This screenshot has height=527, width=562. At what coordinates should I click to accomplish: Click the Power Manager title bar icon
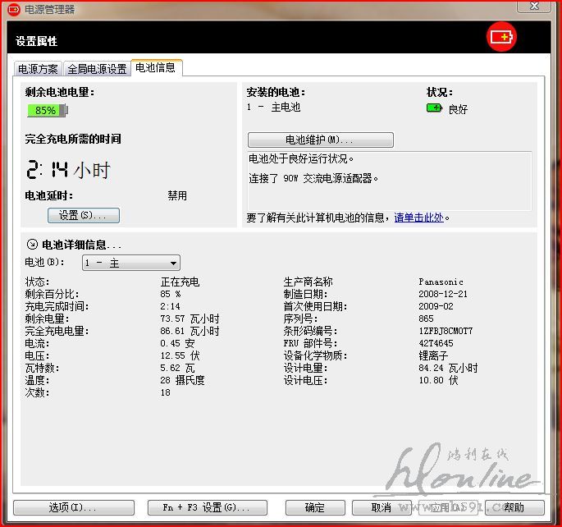coord(13,9)
